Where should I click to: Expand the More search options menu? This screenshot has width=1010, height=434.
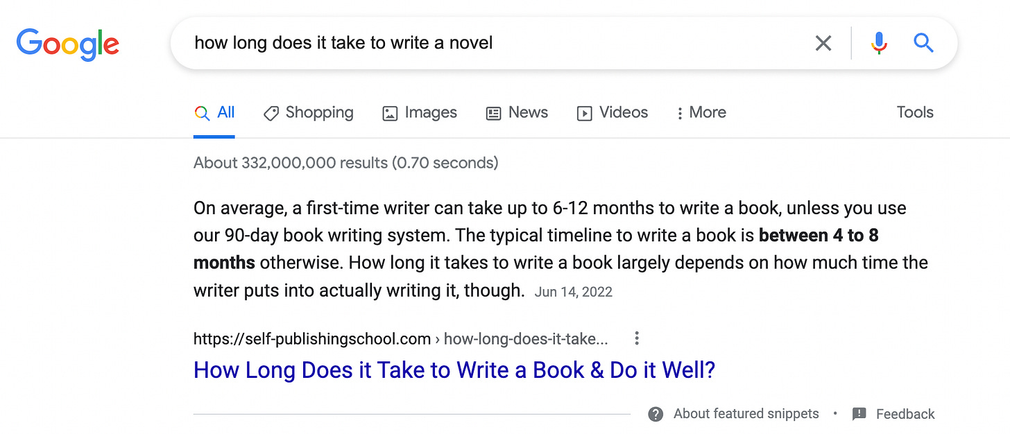tap(701, 112)
